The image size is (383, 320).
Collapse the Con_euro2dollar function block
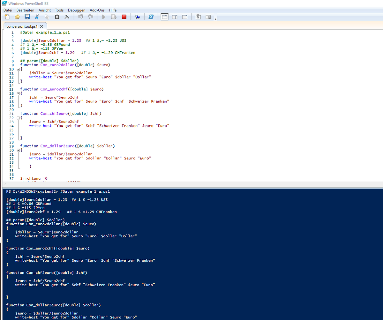click(18, 69)
